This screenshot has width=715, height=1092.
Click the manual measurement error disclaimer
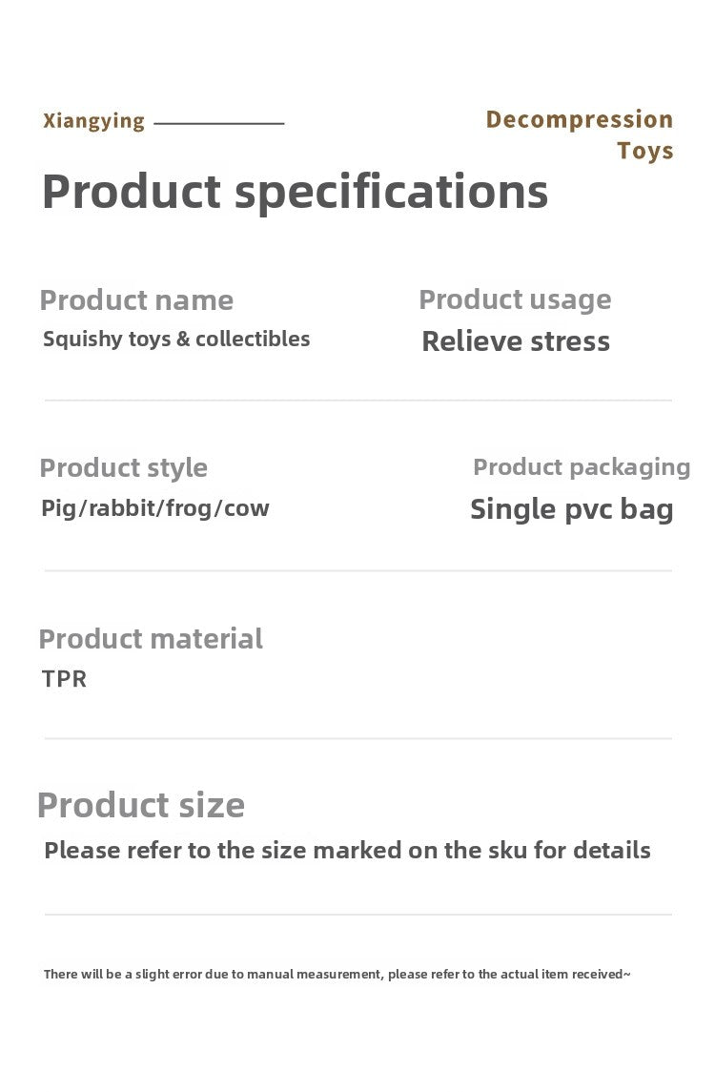tap(337, 974)
